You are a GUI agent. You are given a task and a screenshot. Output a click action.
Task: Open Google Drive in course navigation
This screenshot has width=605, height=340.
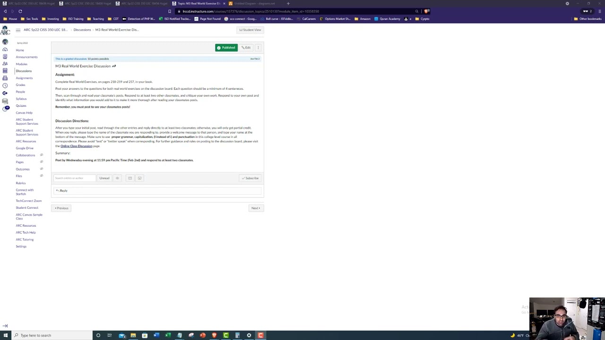25,148
